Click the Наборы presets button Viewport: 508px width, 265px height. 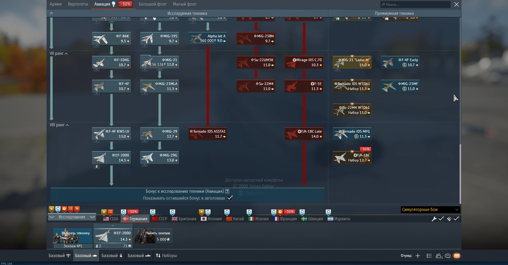point(166,256)
